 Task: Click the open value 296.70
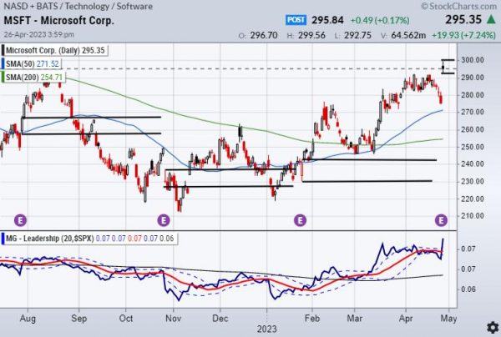point(264,35)
